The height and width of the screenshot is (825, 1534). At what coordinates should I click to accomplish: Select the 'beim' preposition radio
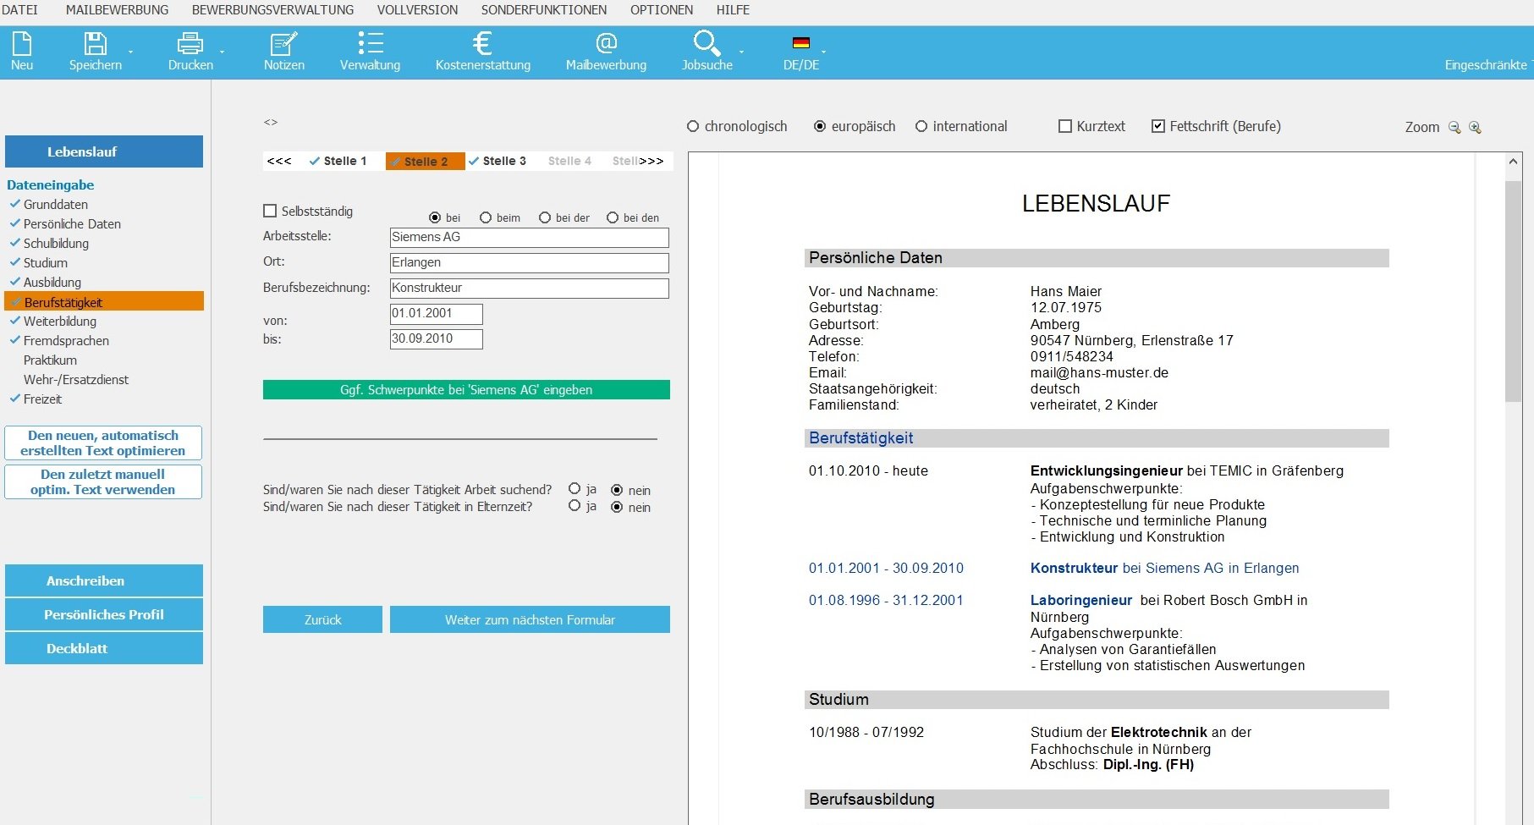pos(486,217)
